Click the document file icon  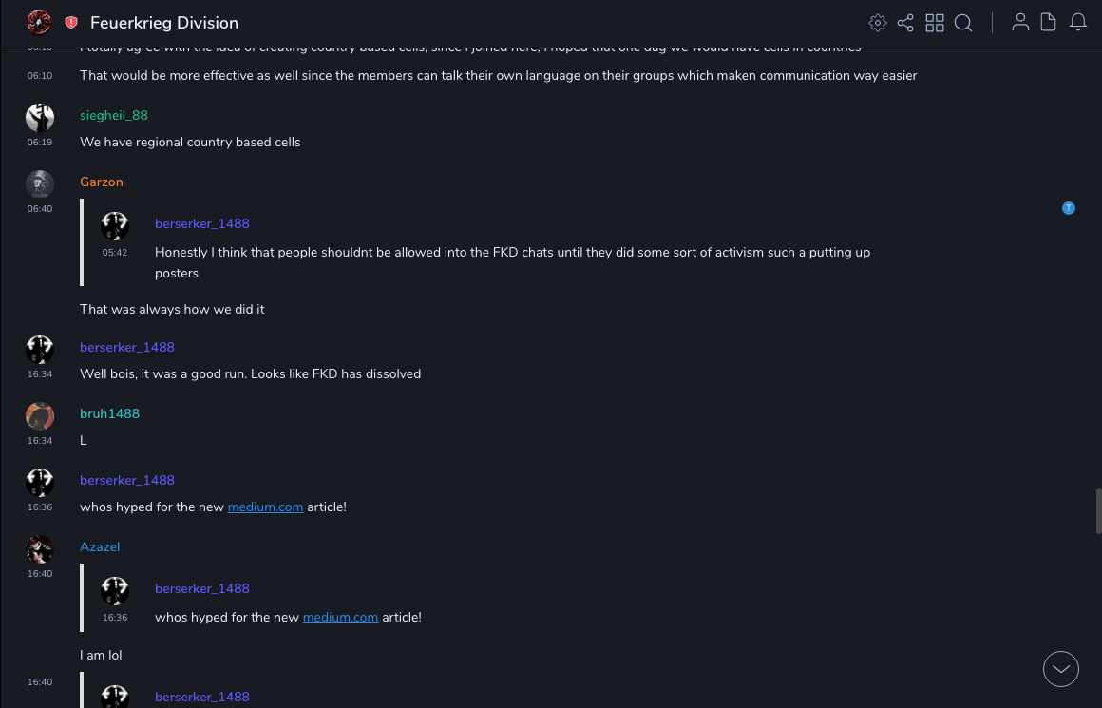click(x=1049, y=23)
